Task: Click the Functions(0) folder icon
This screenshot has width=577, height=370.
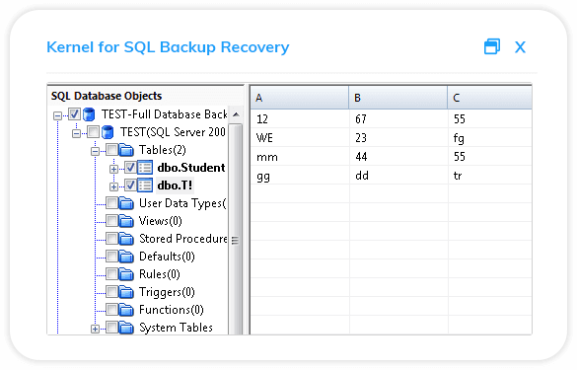Action: click(x=126, y=310)
